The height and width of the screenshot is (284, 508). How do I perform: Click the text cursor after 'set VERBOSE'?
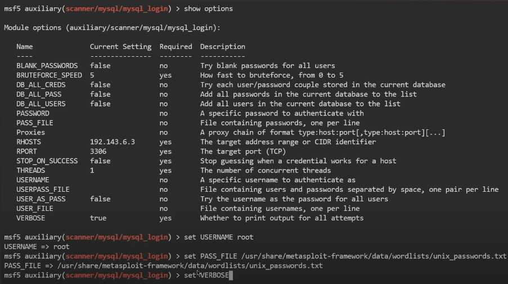point(231,275)
